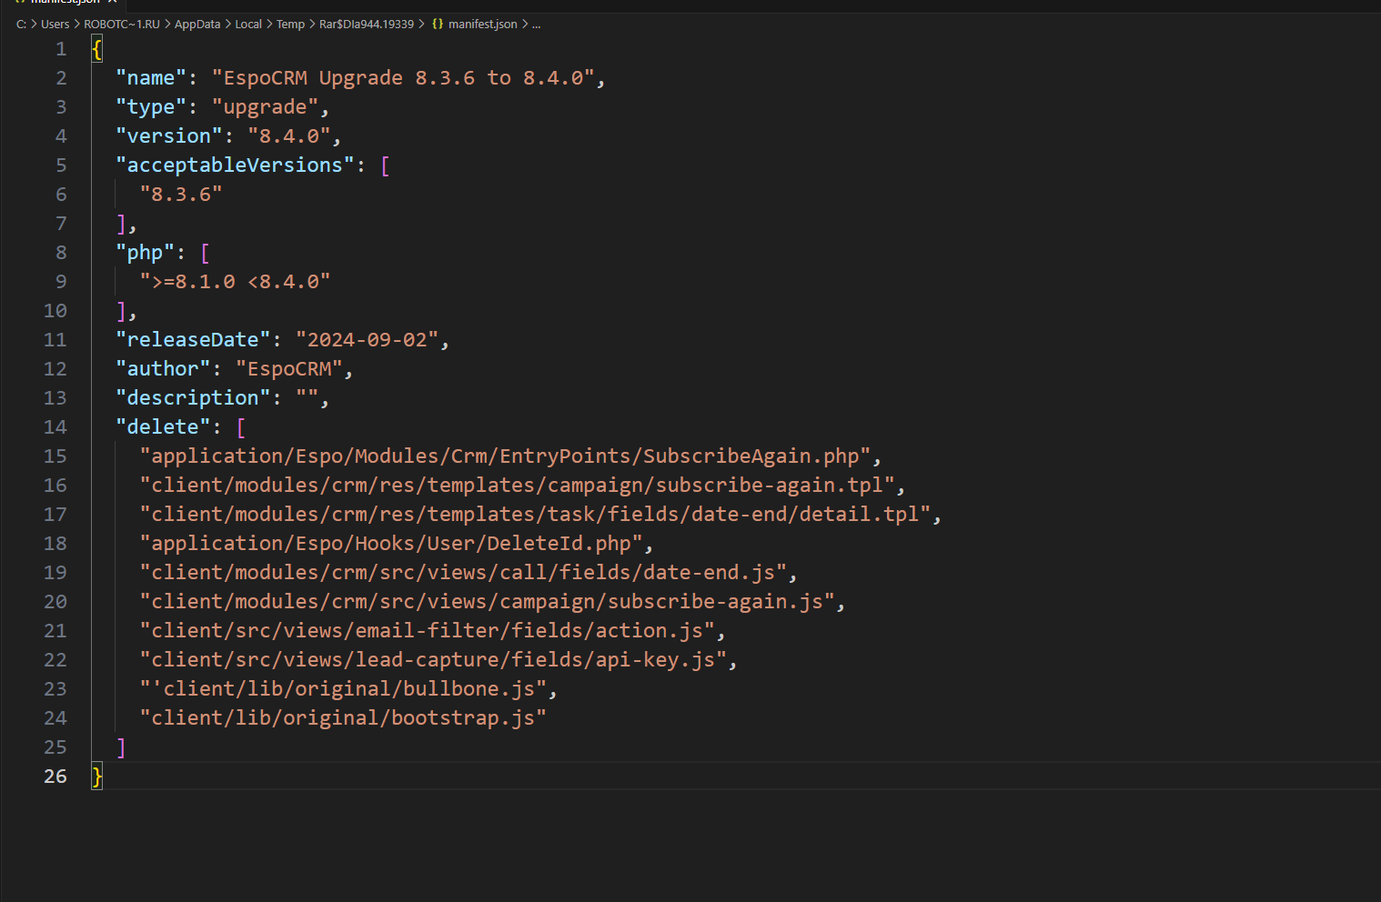Click the "client/lib/original/bootstrap.js" path string

click(343, 718)
